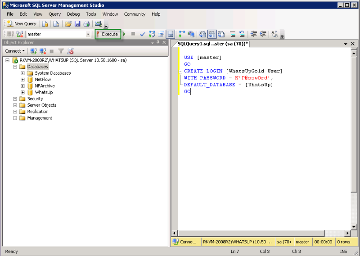Image resolution: width=360 pixels, height=256 pixels.
Task: Open the standard toolbar options arrow
Action: tap(106, 25)
